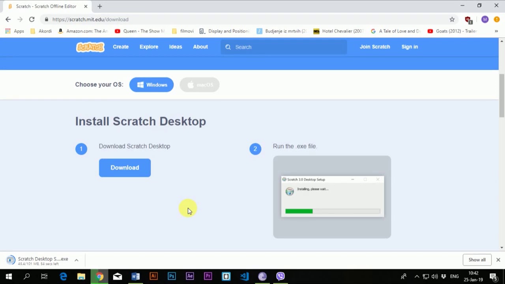505x284 pixels.
Task: Open the Chrome profile avatar
Action: (x=485, y=19)
